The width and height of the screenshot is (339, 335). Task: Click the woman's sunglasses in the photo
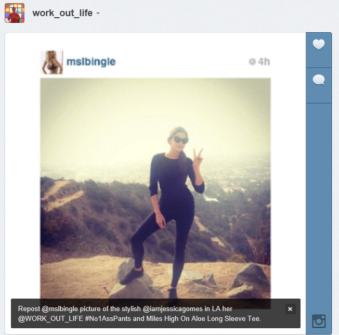[x=181, y=140]
